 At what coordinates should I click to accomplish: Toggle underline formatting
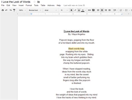click(79, 10)
